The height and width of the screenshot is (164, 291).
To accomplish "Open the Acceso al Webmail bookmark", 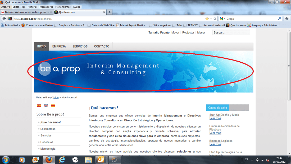I will pyautogui.click(x=212, y=25).
